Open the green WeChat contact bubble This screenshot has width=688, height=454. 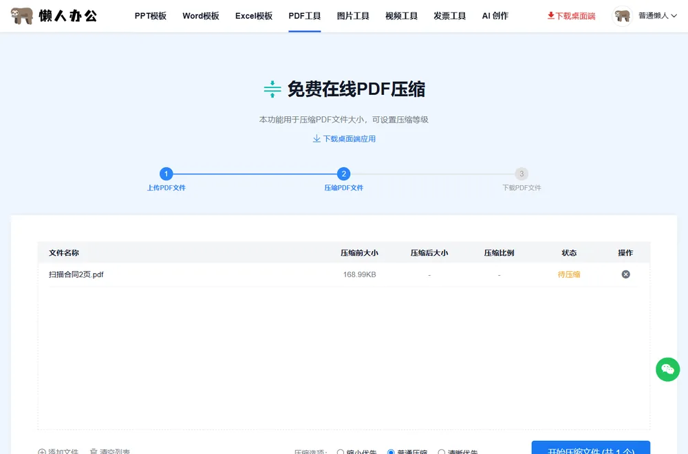667,369
